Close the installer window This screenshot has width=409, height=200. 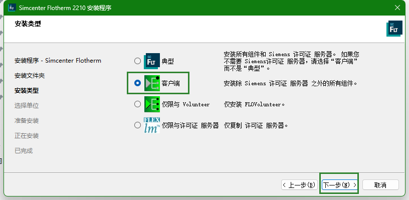click(397, 8)
